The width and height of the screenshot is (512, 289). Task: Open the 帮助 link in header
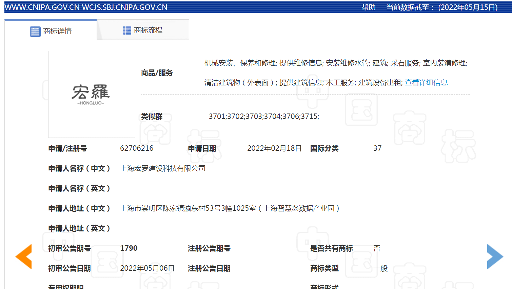(368, 7)
